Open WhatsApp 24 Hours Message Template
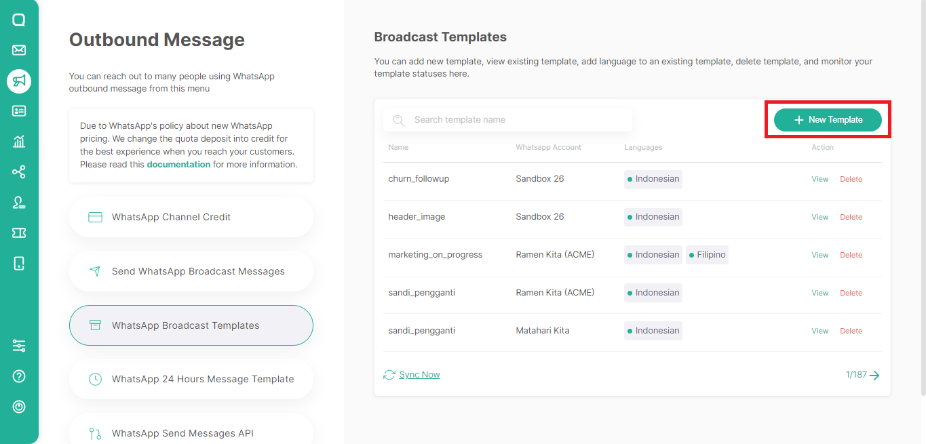 191,379
